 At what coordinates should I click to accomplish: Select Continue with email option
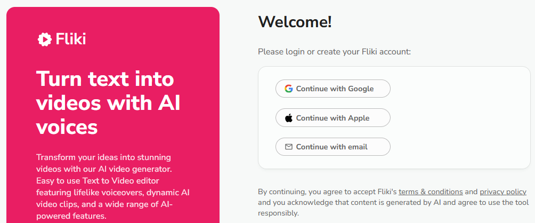tap(333, 147)
